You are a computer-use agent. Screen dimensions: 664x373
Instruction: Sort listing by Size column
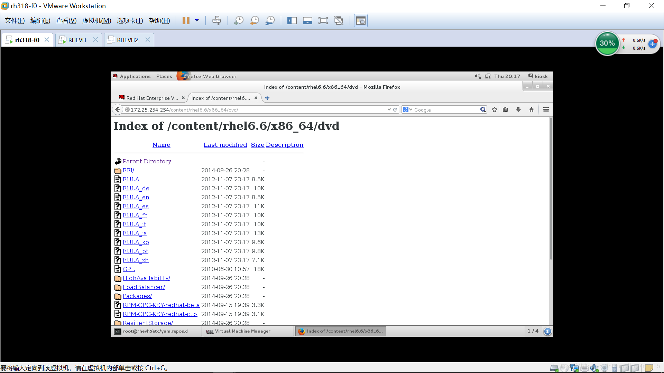pos(258,145)
